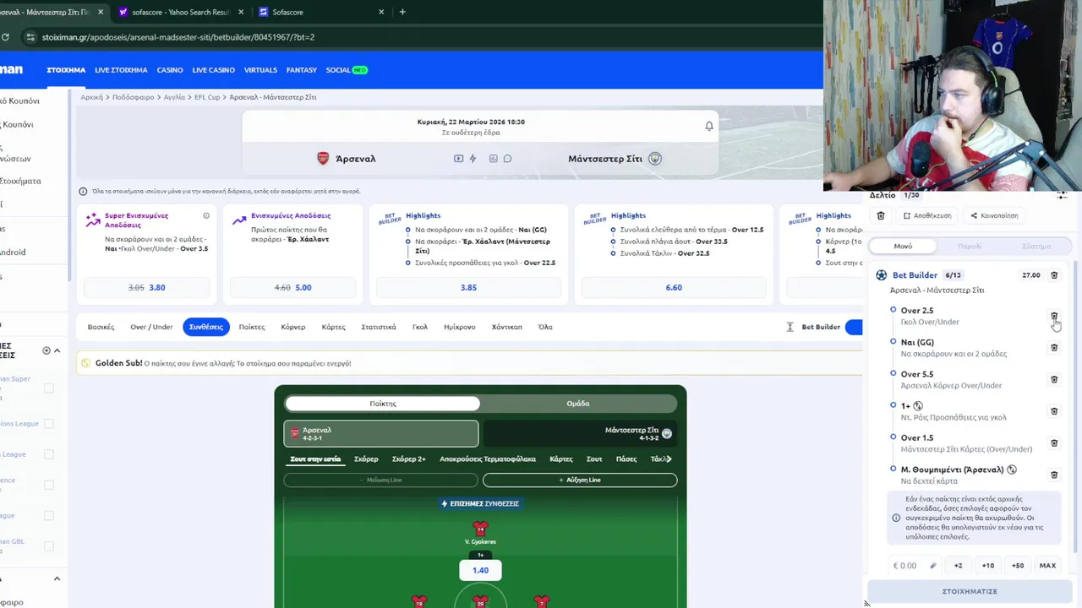1082x608 pixels.
Task: Select the Μάντσεστερ Σίτι 4-1-3-2 team
Action: coord(580,433)
